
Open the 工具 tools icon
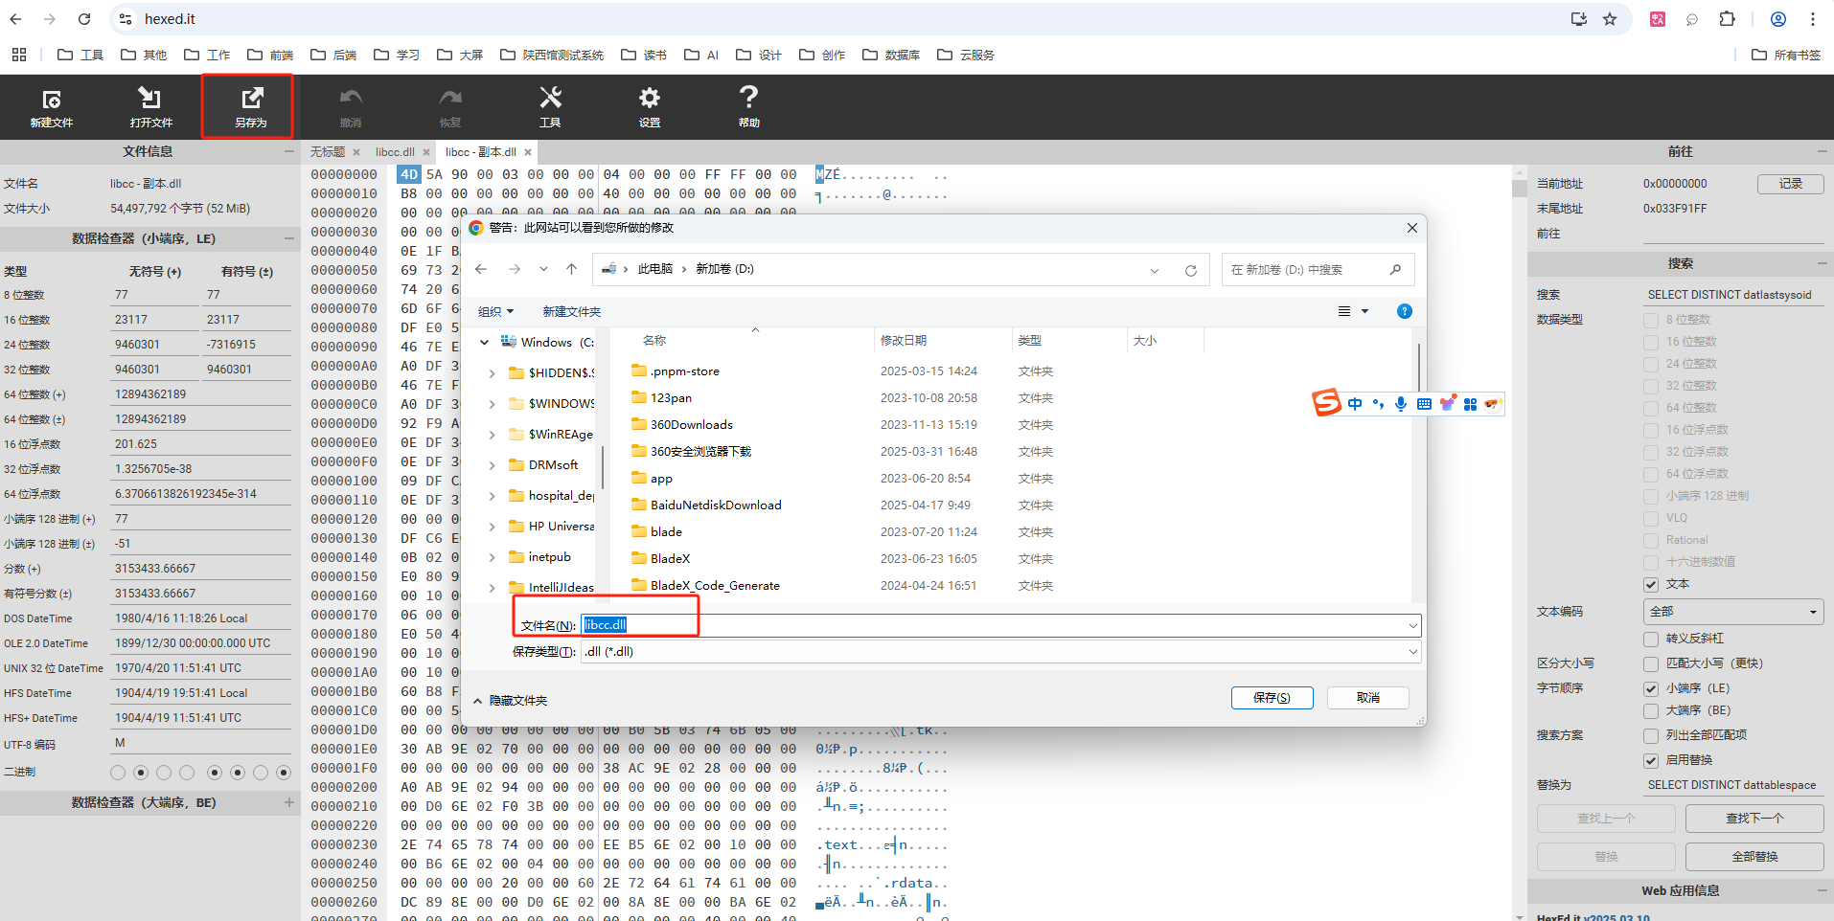coord(551,106)
